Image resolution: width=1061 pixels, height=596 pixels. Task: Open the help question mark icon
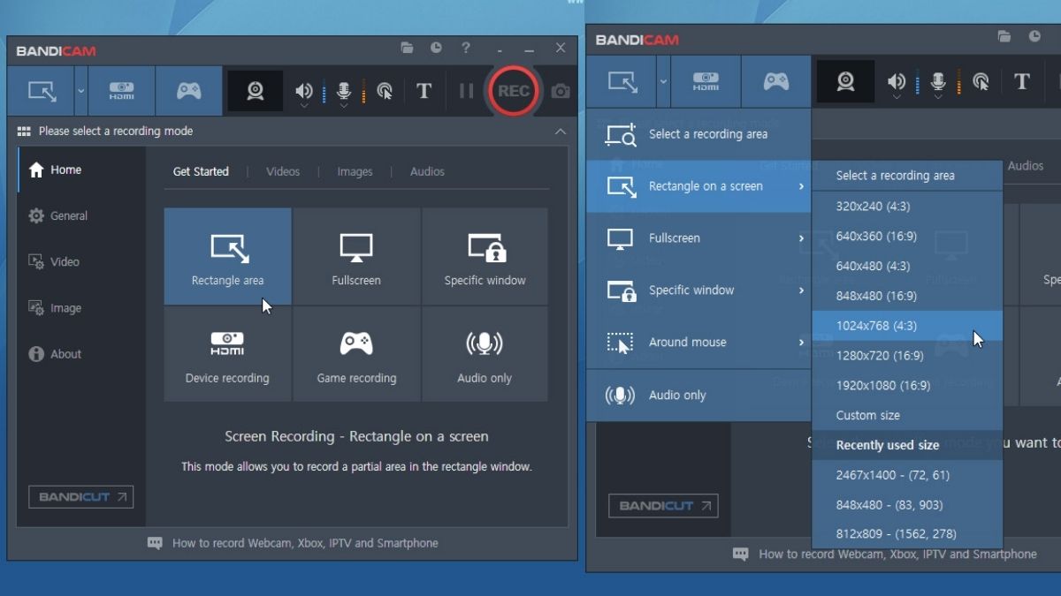[466, 48]
